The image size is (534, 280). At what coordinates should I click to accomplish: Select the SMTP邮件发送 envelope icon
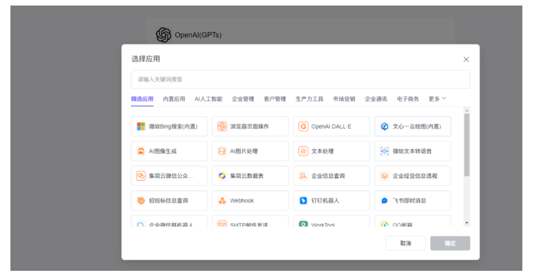(222, 224)
